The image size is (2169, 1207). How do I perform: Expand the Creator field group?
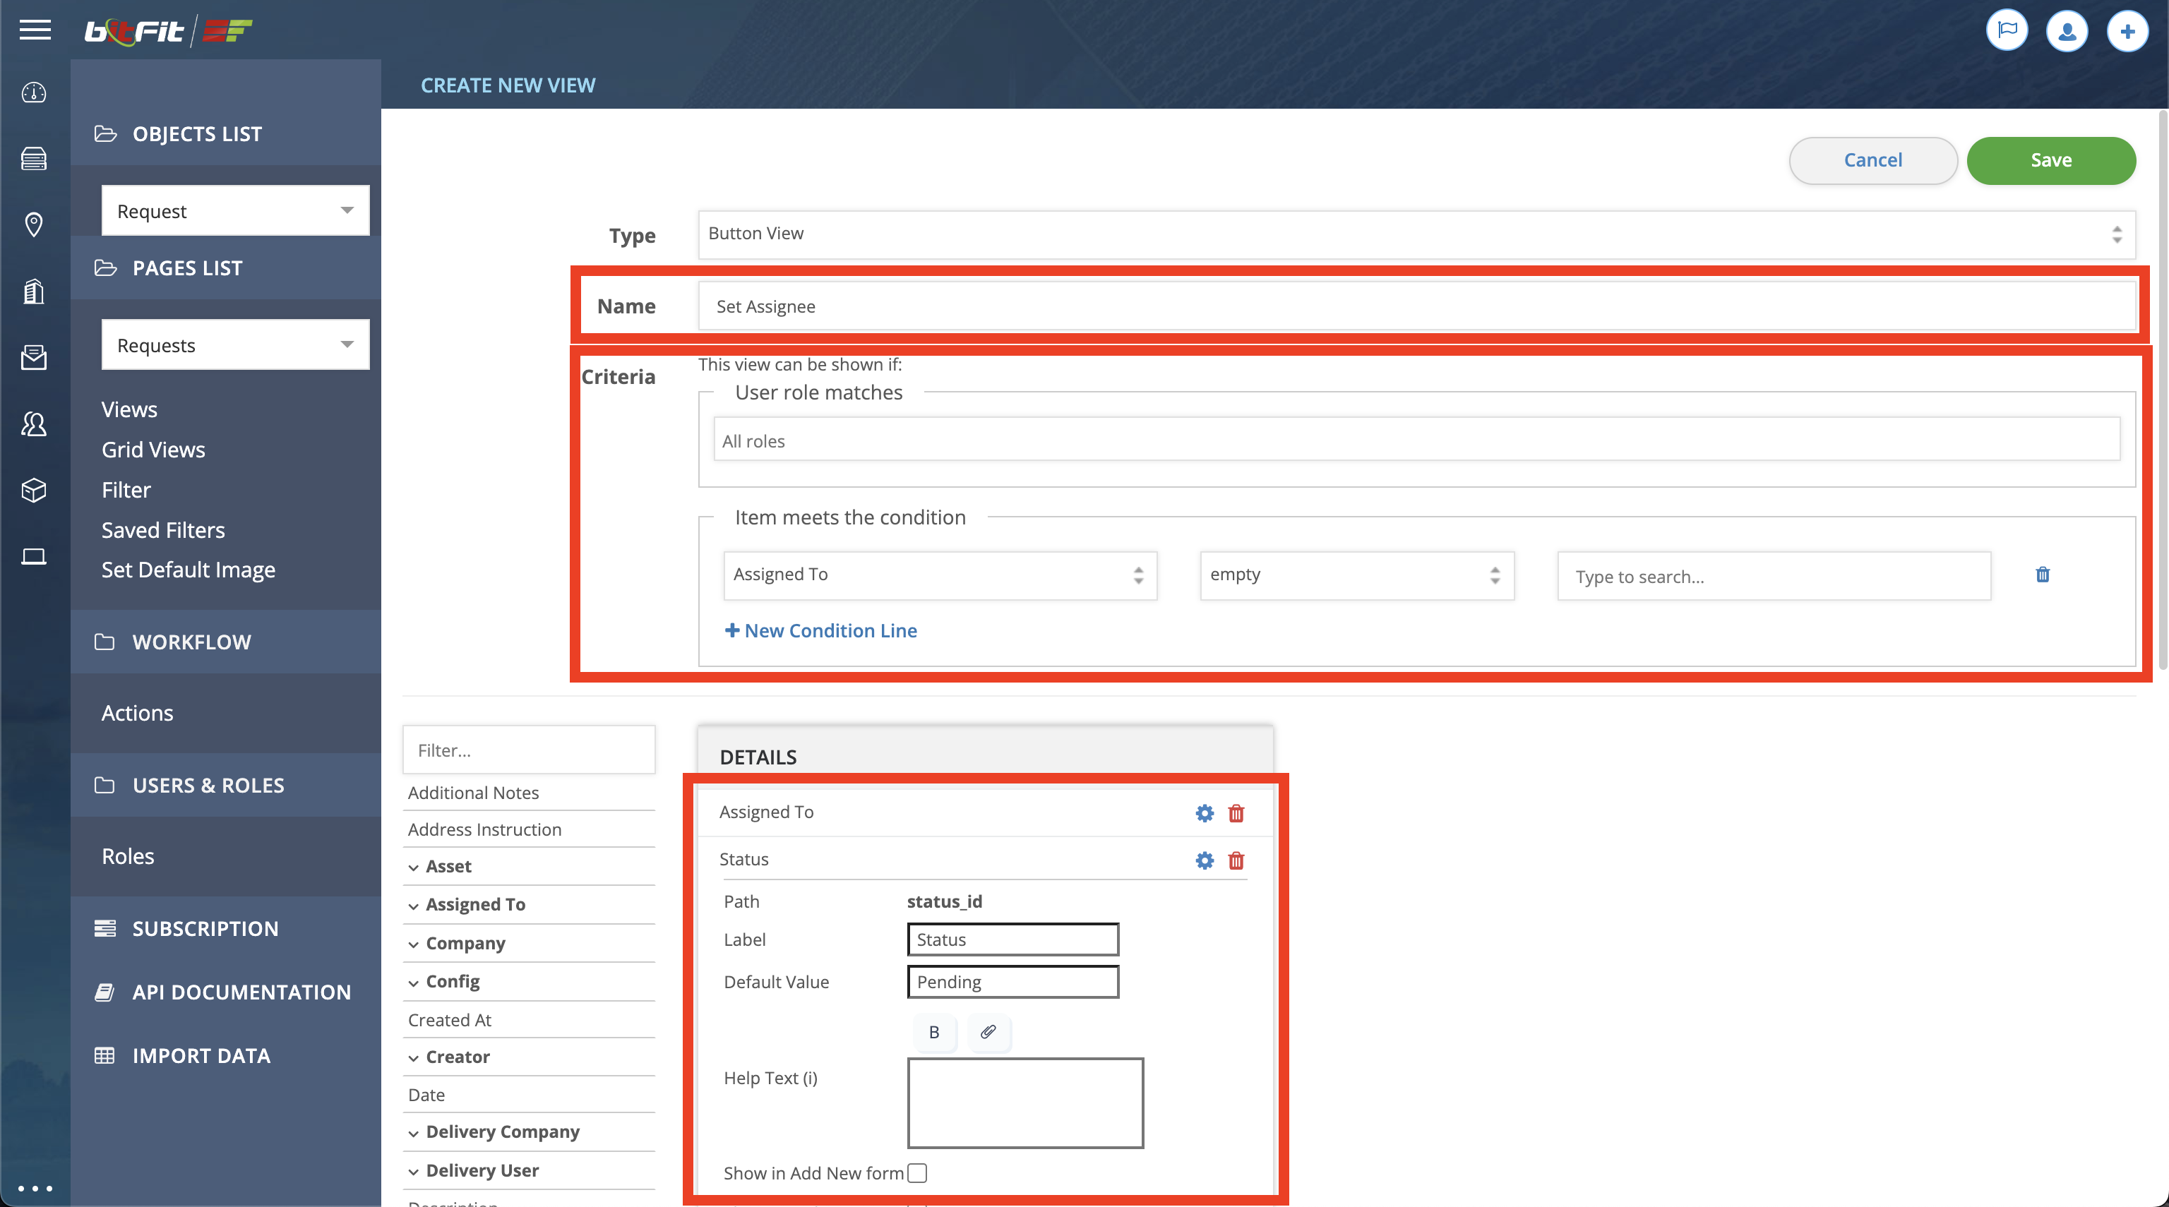pos(456,1057)
